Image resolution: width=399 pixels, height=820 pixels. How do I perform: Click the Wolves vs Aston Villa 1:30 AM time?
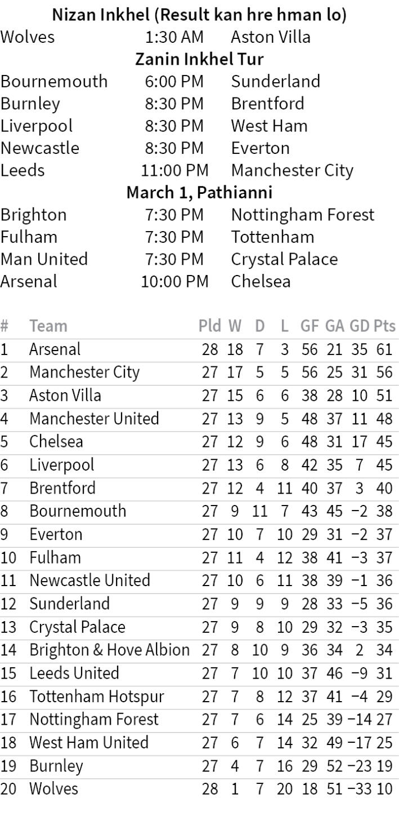[x=174, y=37]
